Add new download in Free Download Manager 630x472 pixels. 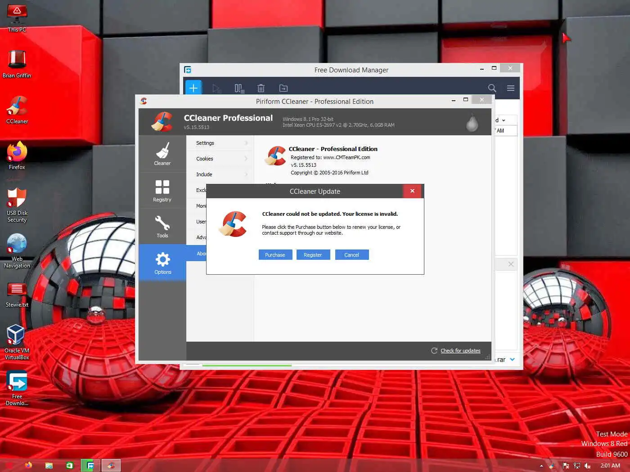point(193,88)
